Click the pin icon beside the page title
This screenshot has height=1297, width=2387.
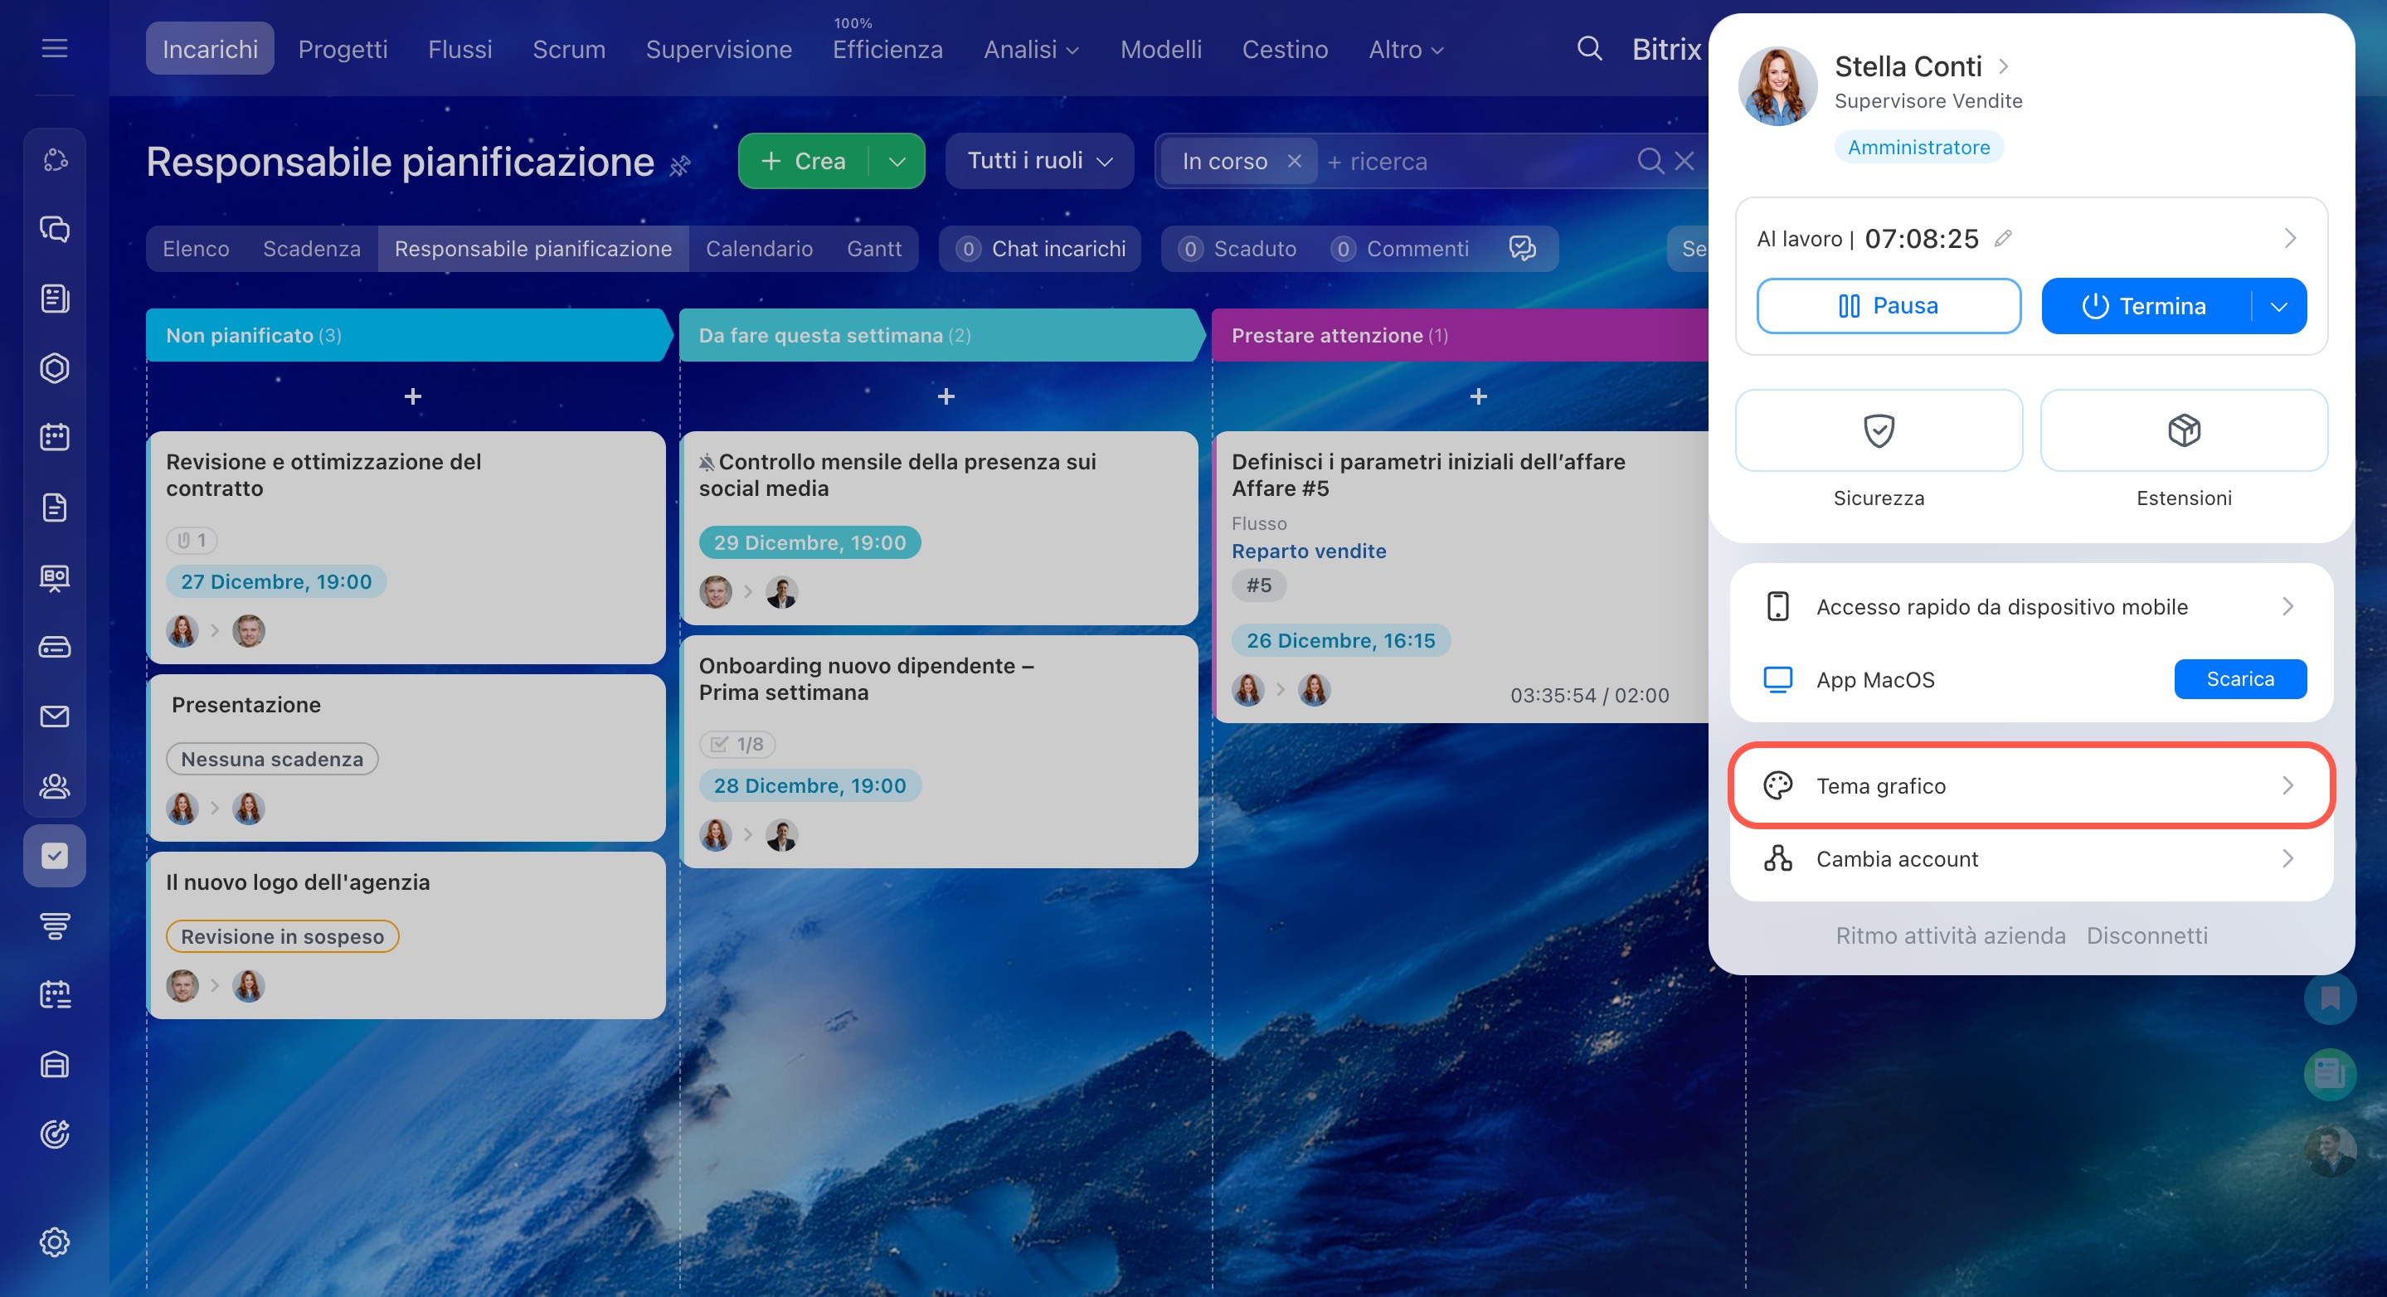(x=680, y=166)
